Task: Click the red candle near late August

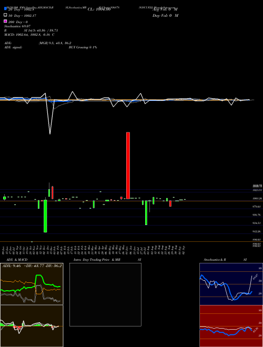Action: coord(170,203)
